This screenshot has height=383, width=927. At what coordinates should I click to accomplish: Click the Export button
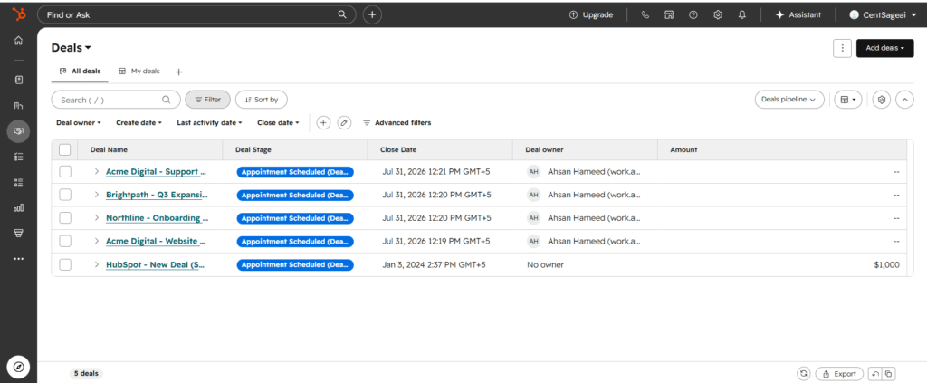pos(839,374)
